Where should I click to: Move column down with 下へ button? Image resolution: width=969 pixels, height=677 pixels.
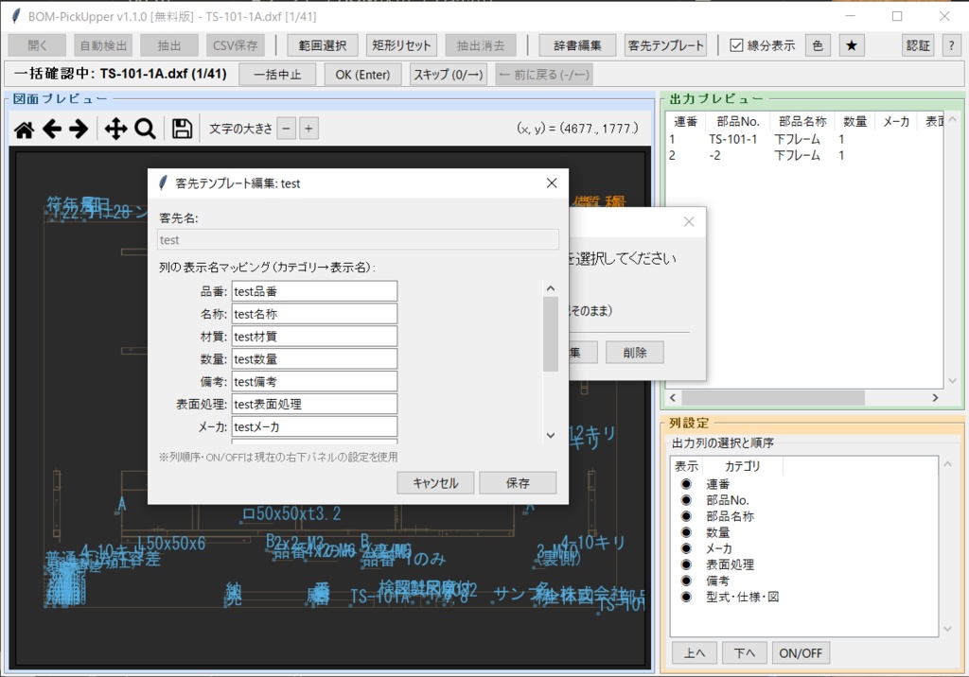pos(745,653)
